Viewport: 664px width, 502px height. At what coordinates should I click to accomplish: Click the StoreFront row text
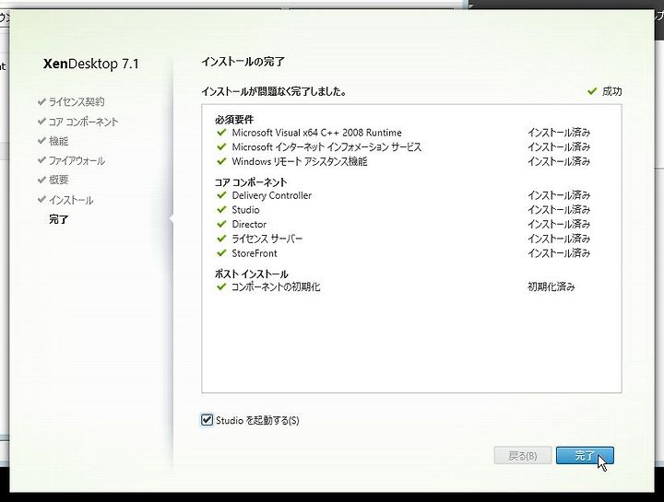click(255, 253)
